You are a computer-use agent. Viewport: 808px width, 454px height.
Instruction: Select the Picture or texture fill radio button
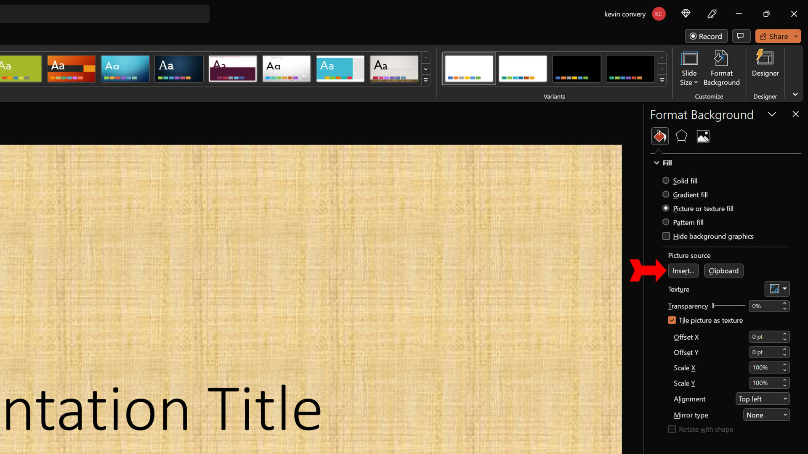(666, 208)
